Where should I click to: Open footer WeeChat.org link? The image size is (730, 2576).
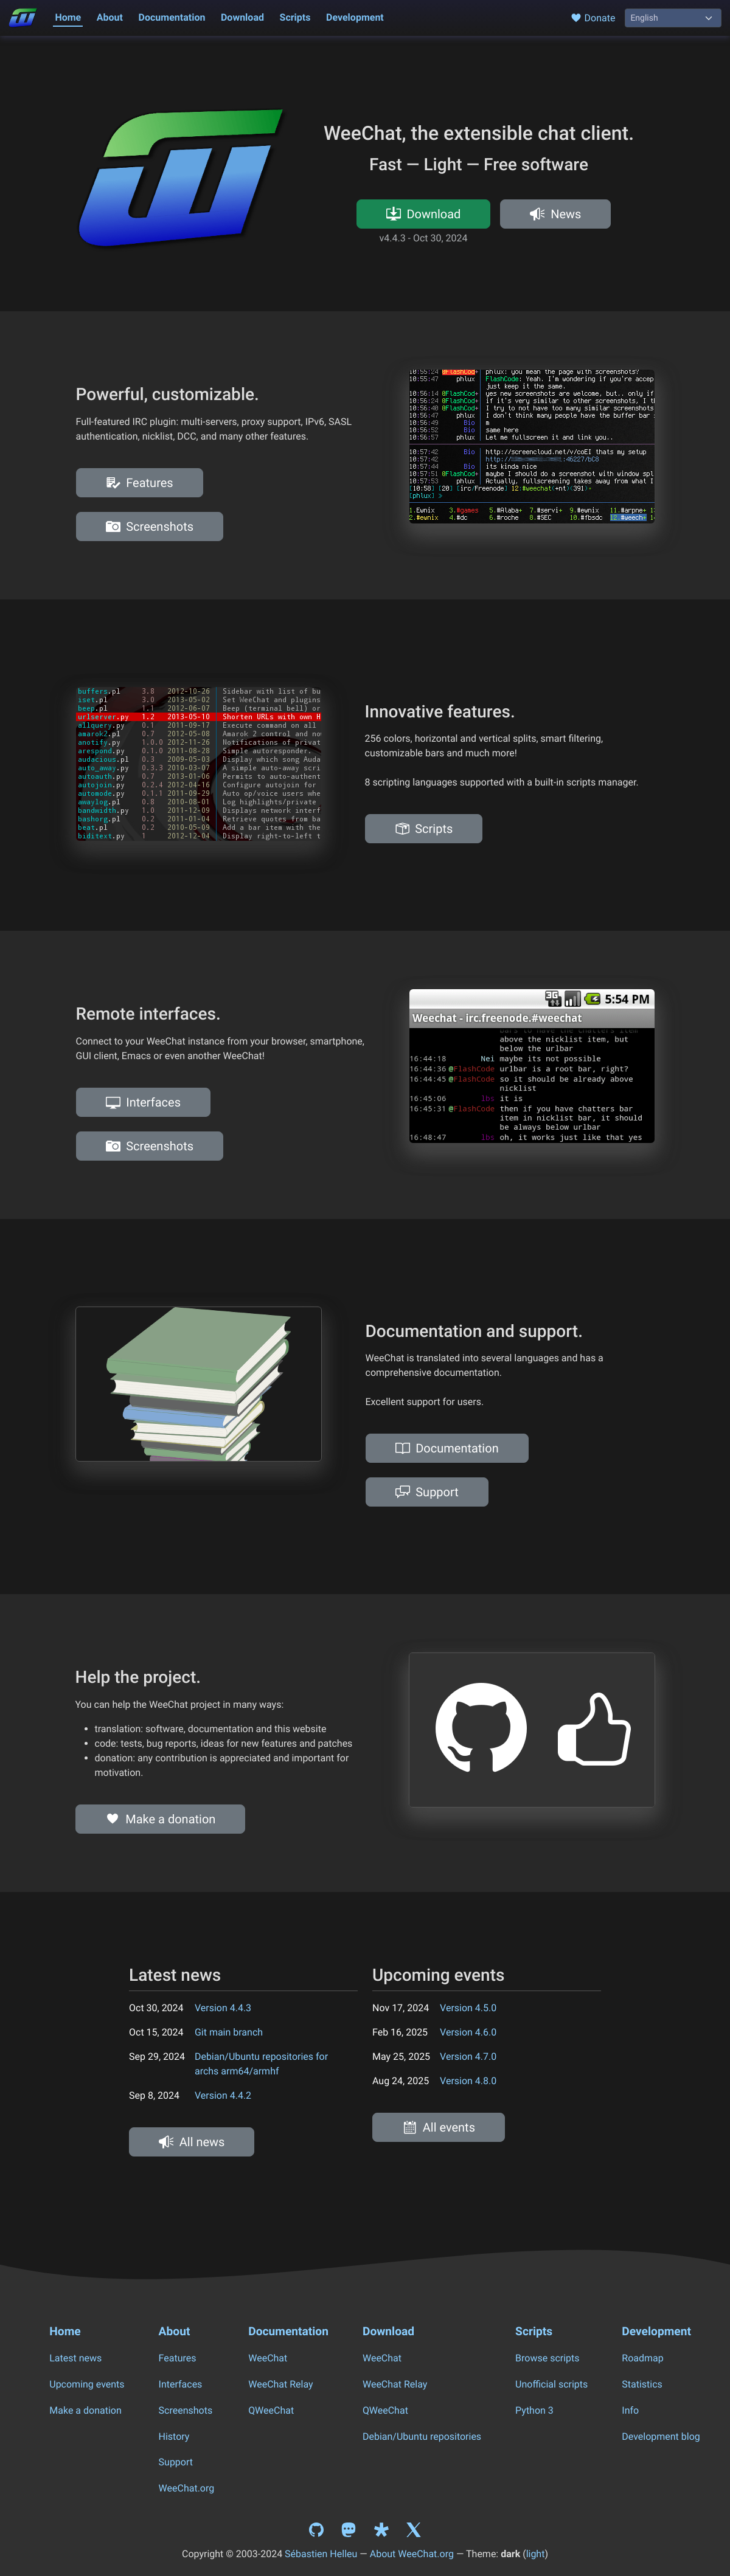point(186,2488)
